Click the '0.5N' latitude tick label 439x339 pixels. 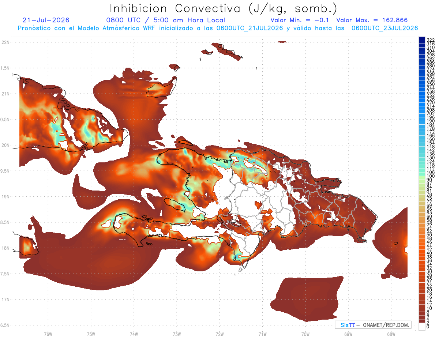(5, 120)
